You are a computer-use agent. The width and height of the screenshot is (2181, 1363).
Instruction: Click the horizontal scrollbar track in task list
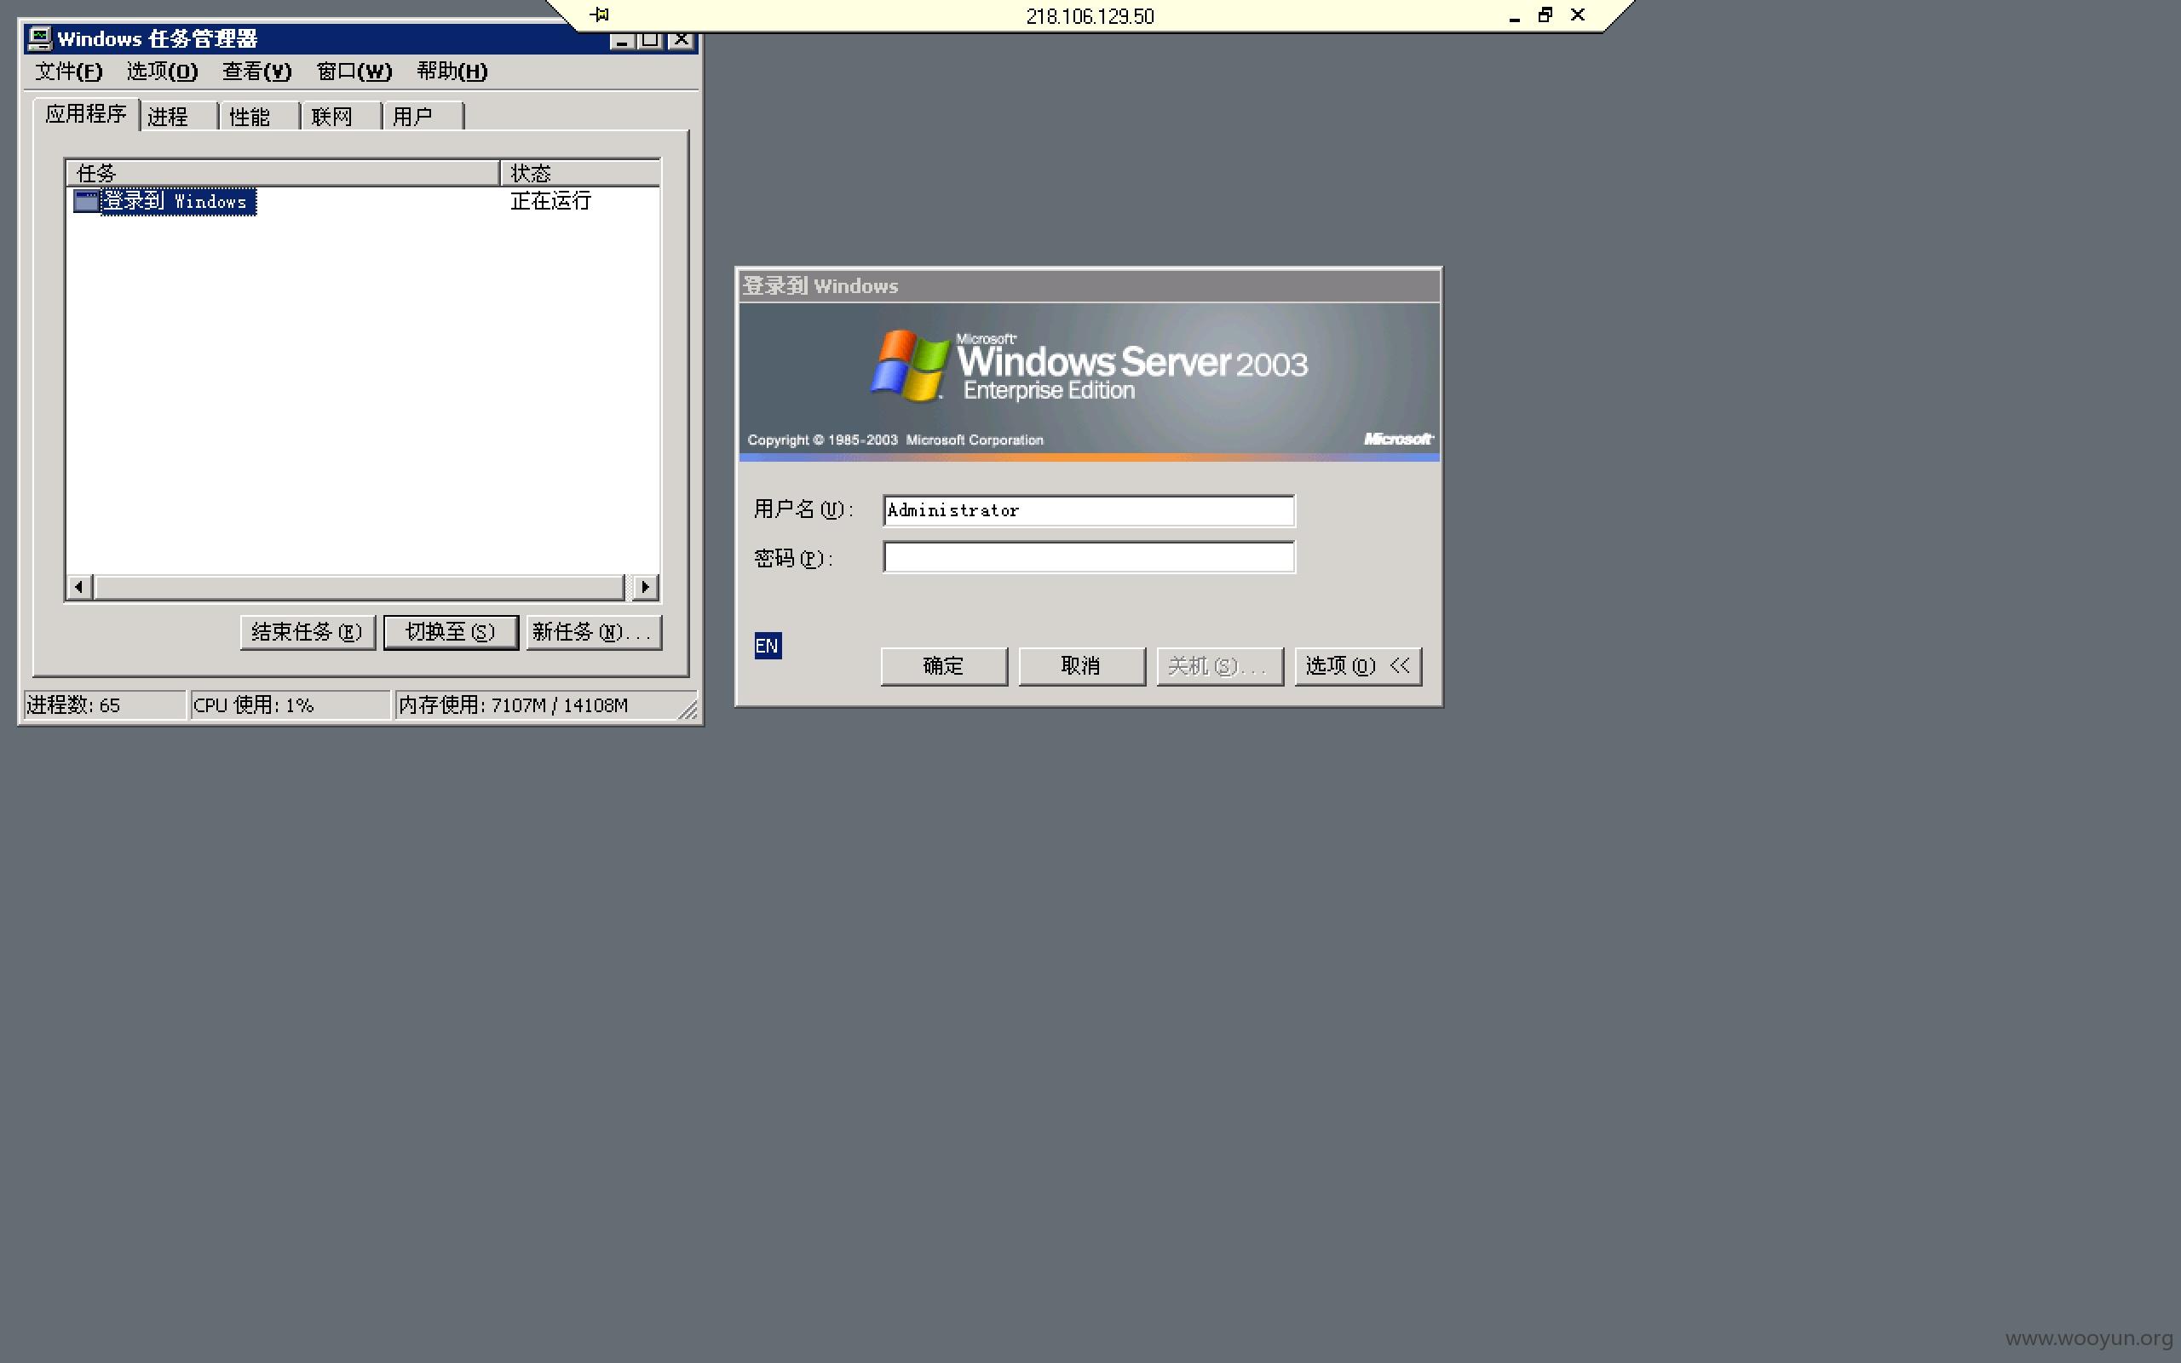(x=359, y=588)
